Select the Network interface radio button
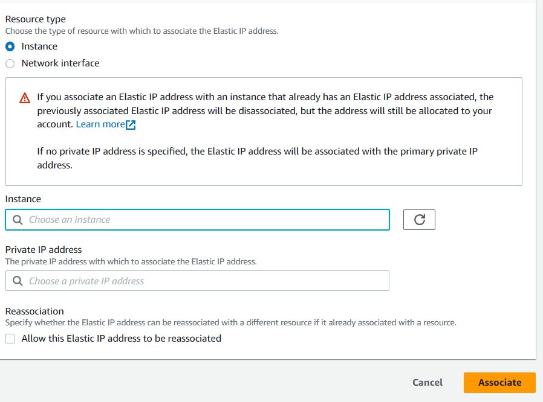Viewport: 543px width, 402px height. pos(10,63)
